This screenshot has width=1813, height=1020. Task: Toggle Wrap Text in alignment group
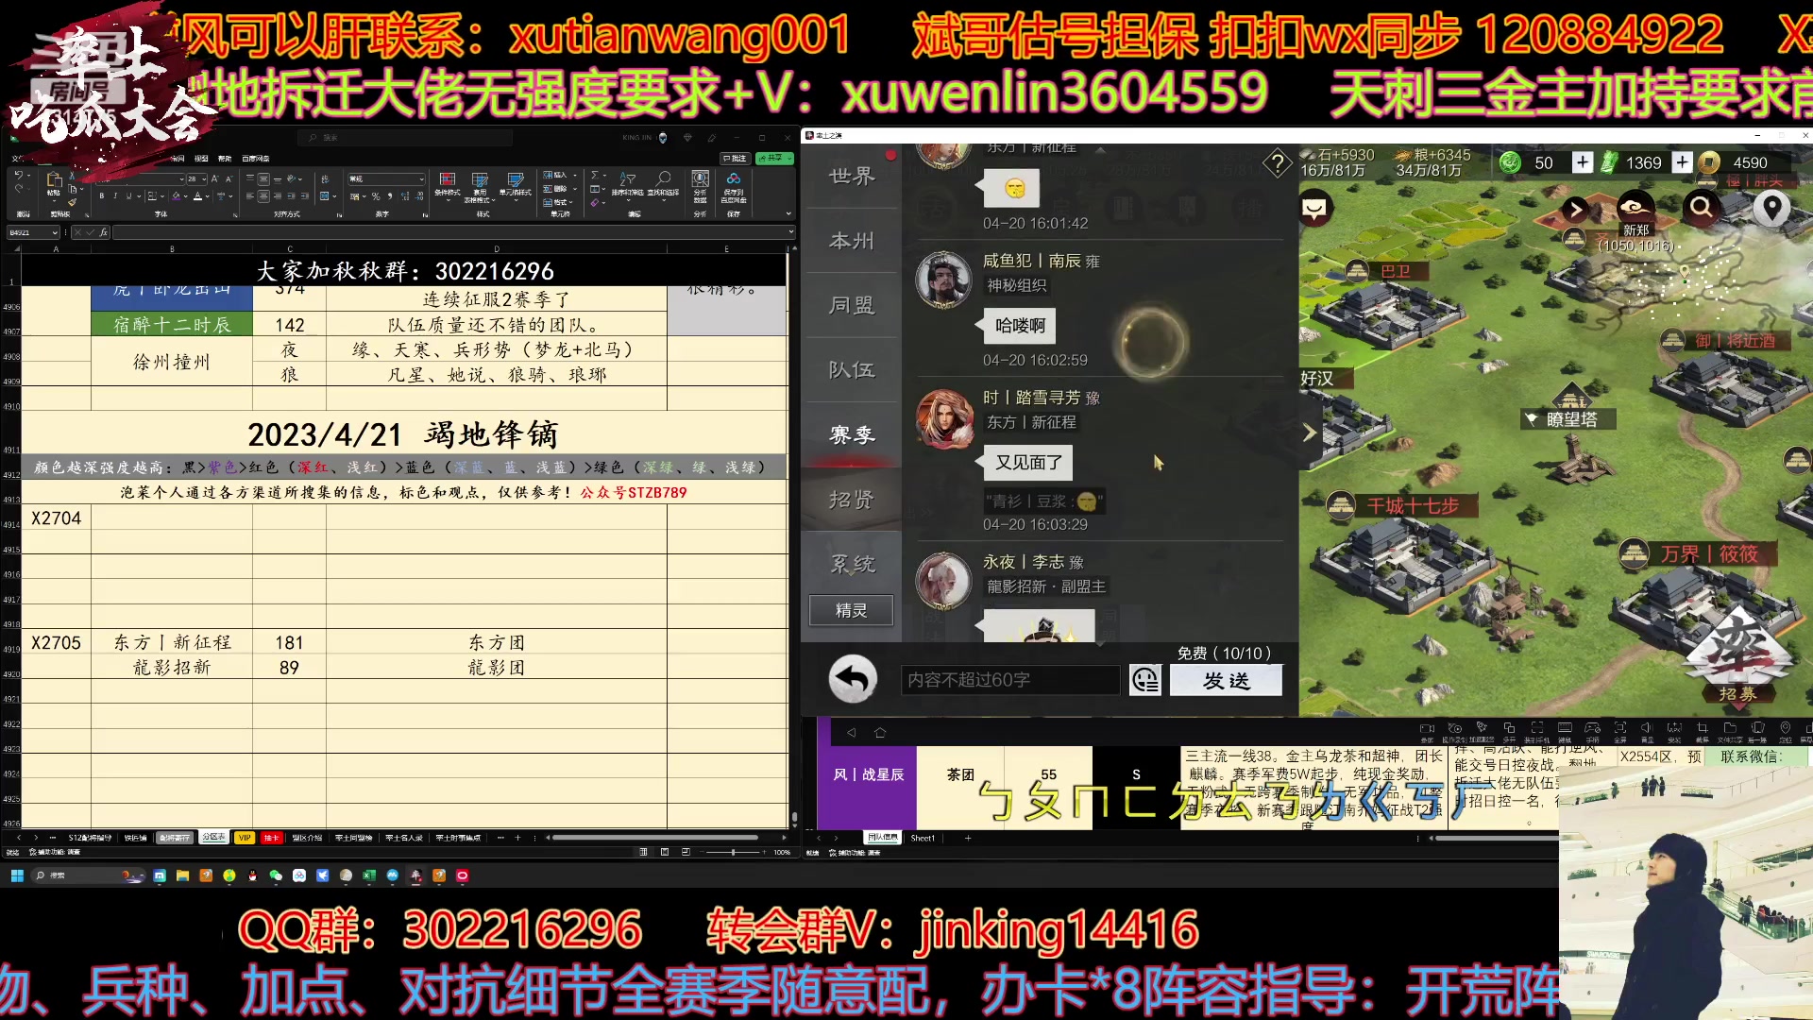324,178
